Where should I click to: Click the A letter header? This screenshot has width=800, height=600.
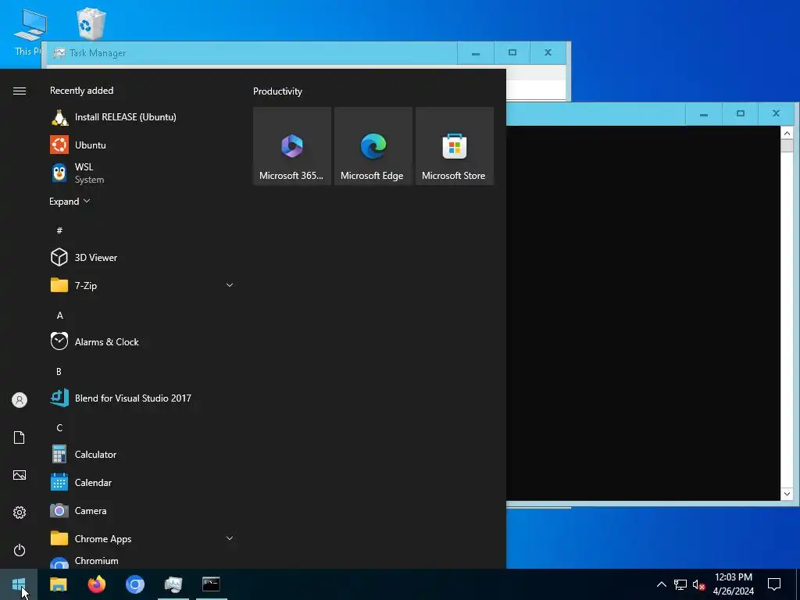59,316
